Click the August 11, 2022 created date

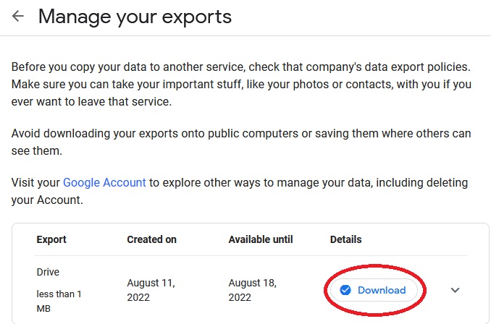[x=151, y=290]
